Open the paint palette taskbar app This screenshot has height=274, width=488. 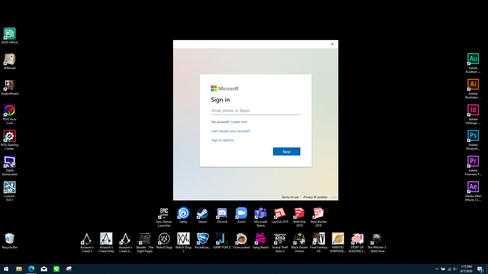click(x=69, y=269)
